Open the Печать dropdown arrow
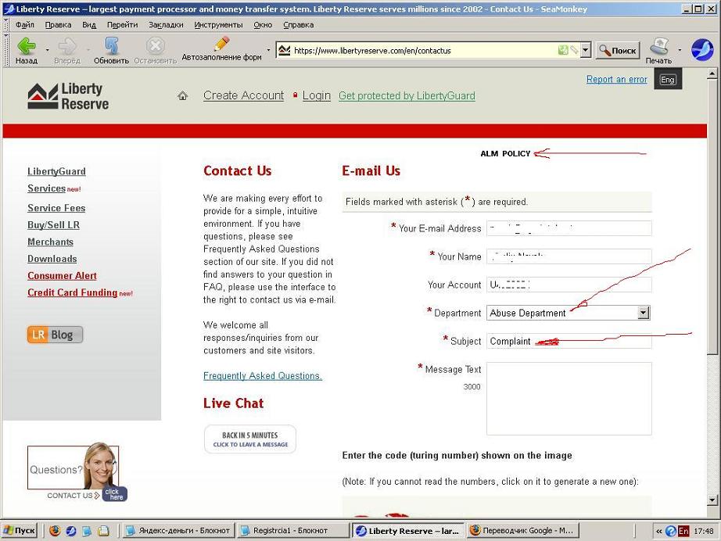 [x=680, y=49]
